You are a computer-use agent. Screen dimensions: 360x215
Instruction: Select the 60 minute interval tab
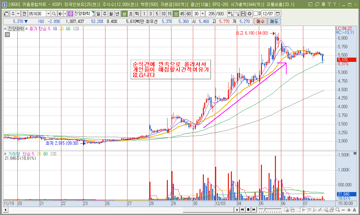(189, 14)
